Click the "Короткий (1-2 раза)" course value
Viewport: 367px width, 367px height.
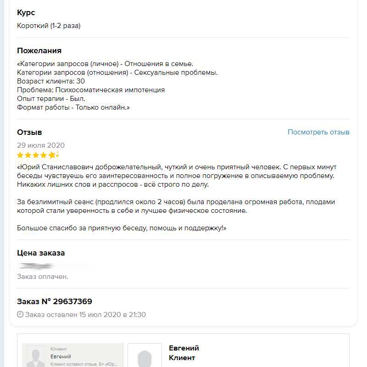tap(49, 26)
